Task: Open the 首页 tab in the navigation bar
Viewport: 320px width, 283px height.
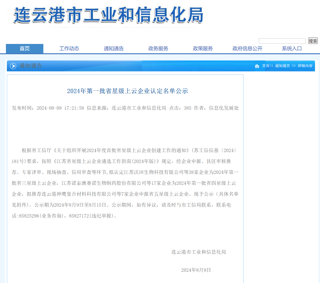Action: (x=25, y=49)
